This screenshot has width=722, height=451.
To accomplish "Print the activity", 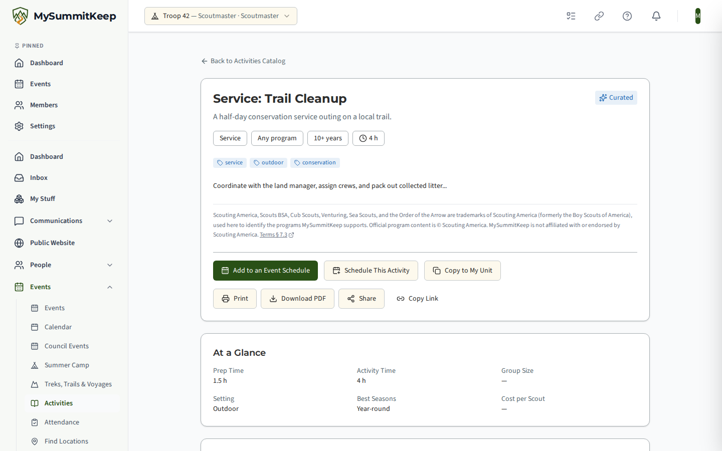I will (x=235, y=299).
